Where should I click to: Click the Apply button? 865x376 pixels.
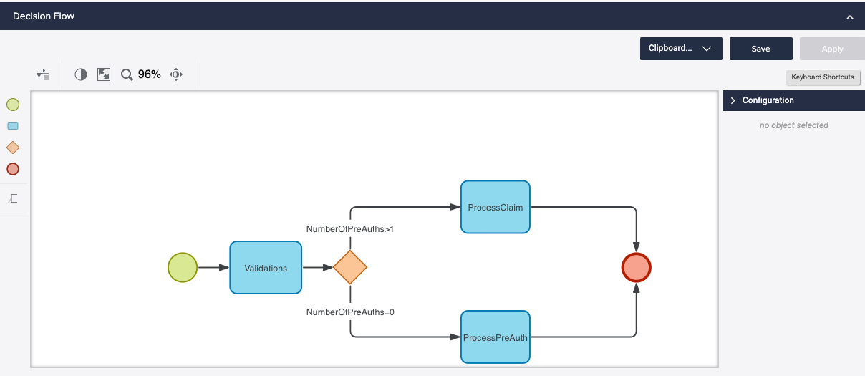click(832, 49)
